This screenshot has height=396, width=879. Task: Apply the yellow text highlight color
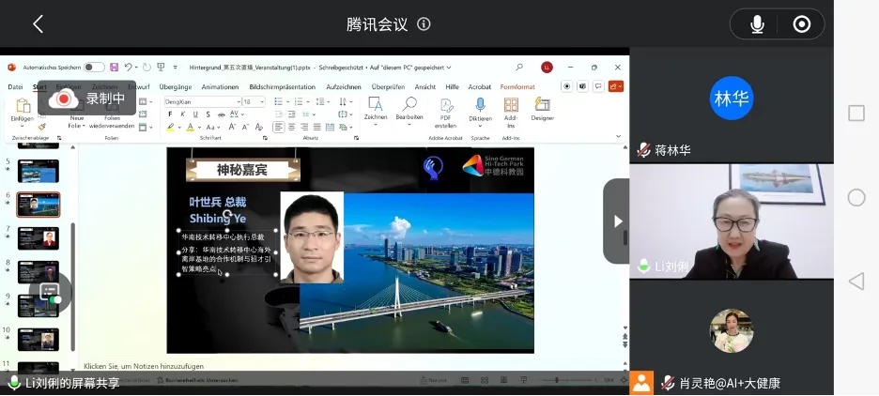pos(170,128)
